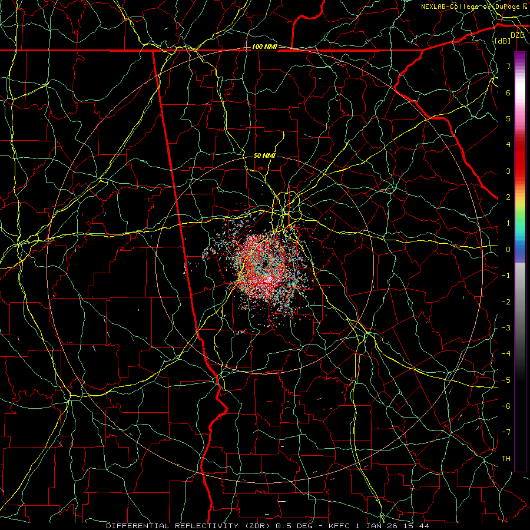The image size is (530, 530).
Task: Click the Differential Reflectivity caption at bottom
Action: (x=268, y=526)
